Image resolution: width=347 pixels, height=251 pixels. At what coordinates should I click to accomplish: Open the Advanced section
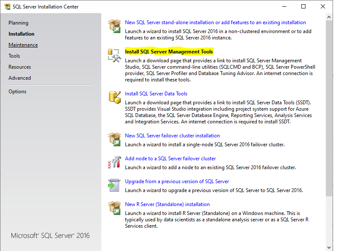tap(19, 78)
